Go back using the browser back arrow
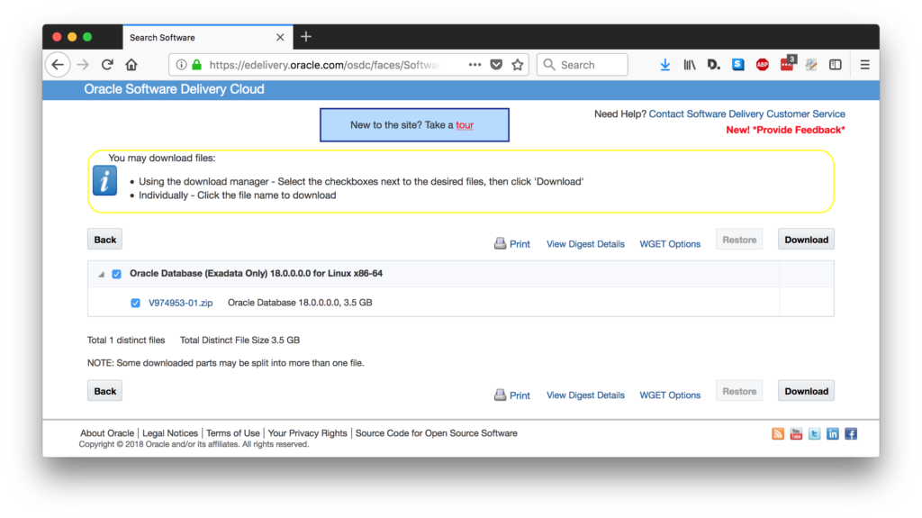The width and height of the screenshot is (922, 518). pos(58,65)
